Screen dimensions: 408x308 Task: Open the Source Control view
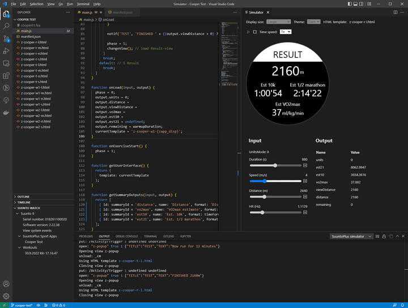click(x=6, y=38)
